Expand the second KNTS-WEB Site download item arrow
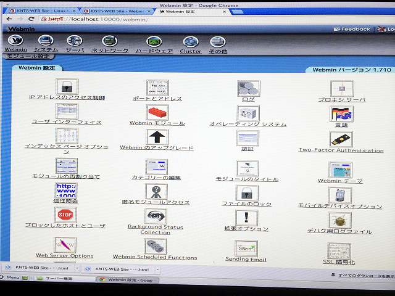 pos(157,269)
